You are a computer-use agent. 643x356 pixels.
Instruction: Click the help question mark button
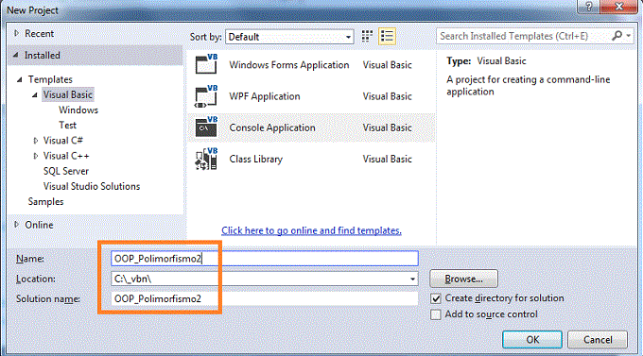pos(589,7)
